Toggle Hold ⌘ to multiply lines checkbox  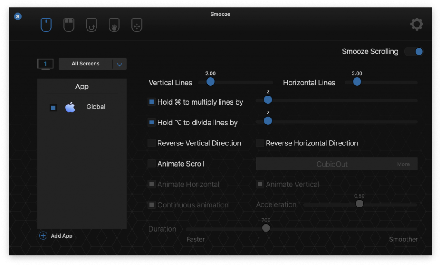coord(152,102)
